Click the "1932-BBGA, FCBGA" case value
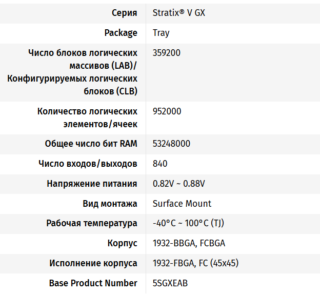 tap(189, 243)
